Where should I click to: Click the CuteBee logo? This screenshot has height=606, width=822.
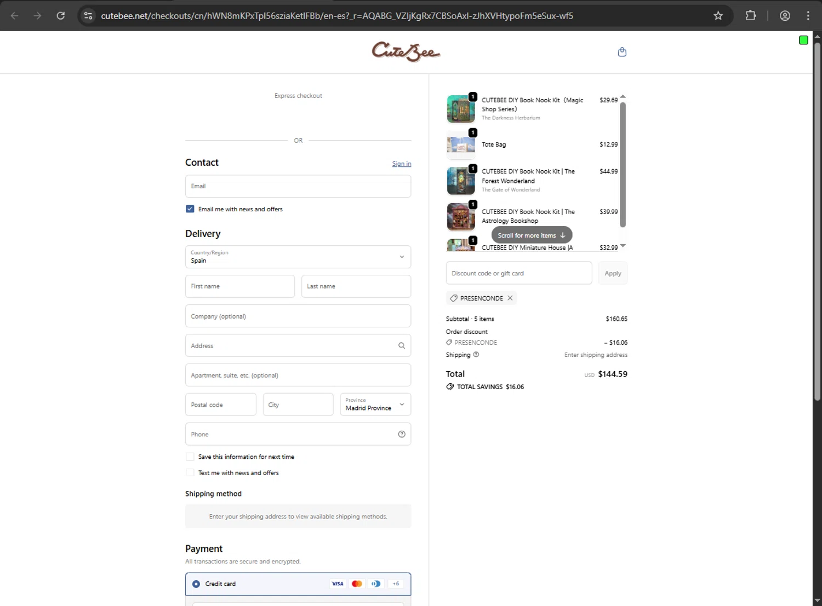point(406,52)
